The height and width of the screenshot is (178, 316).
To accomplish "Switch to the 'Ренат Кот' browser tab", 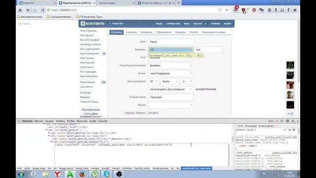I will tap(37, 3).
